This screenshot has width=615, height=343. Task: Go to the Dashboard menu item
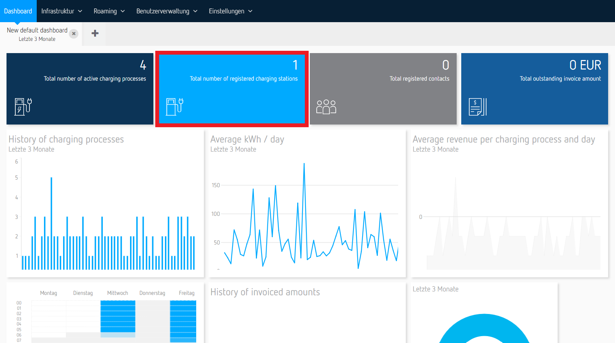coord(18,11)
